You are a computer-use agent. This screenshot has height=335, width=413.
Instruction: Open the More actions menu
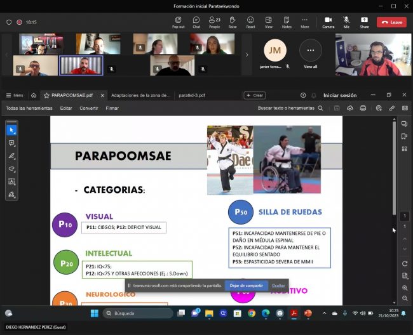(x=305, y=22)
